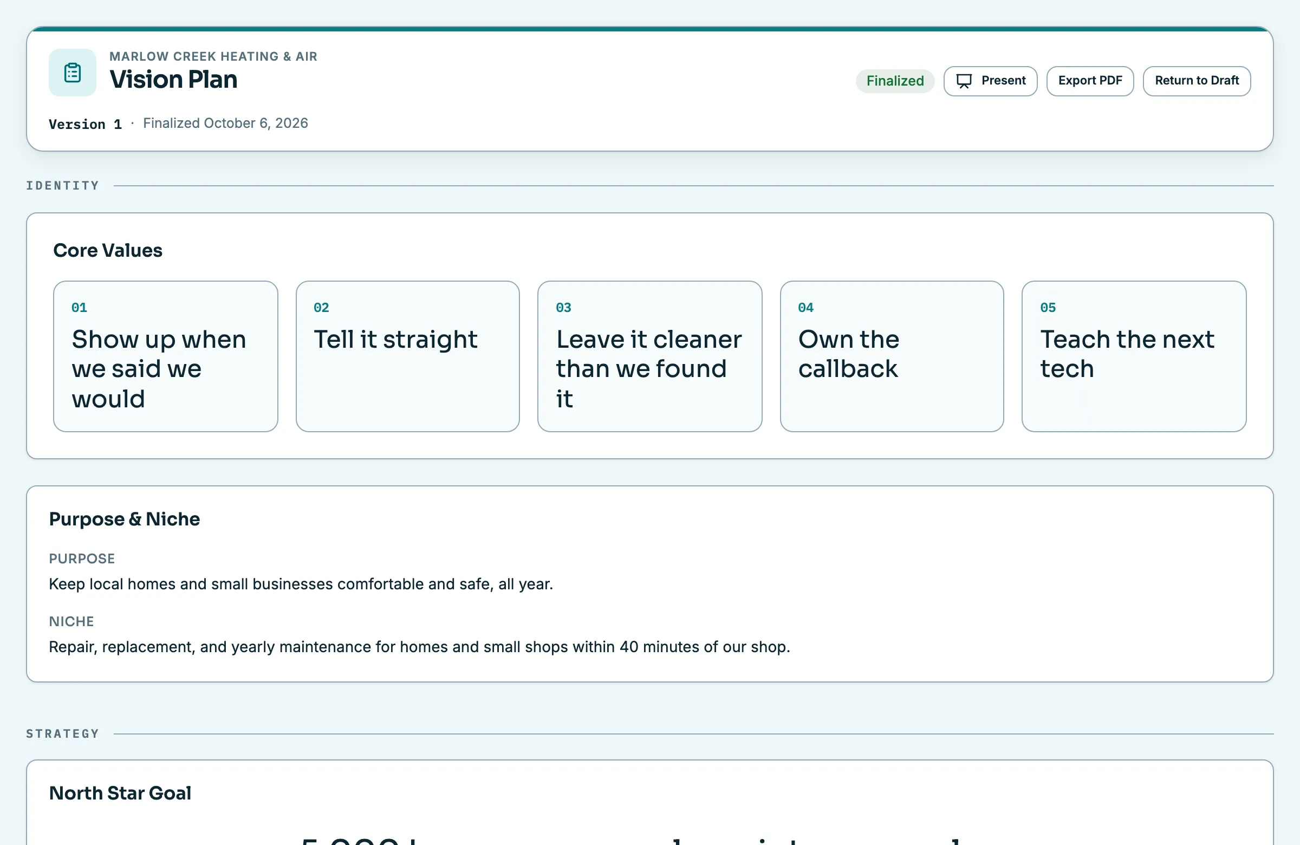Click the purpose statement about local homes

tap(301, 584)
